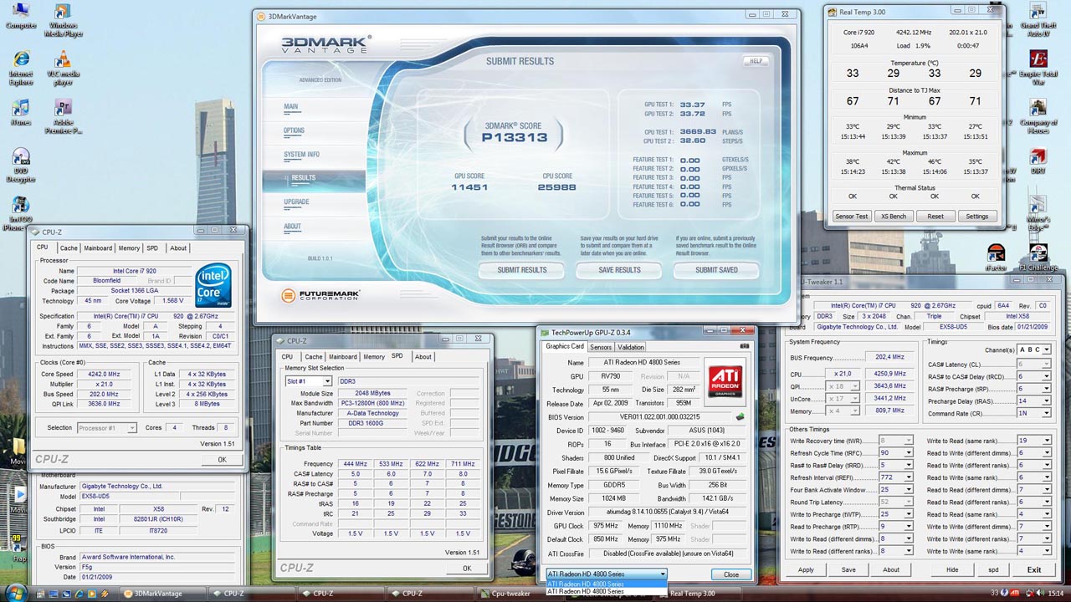Screen dimensions: 1071x602
Task: Click GPU-Z BIOS version save icon
Action: pos(740,416)
